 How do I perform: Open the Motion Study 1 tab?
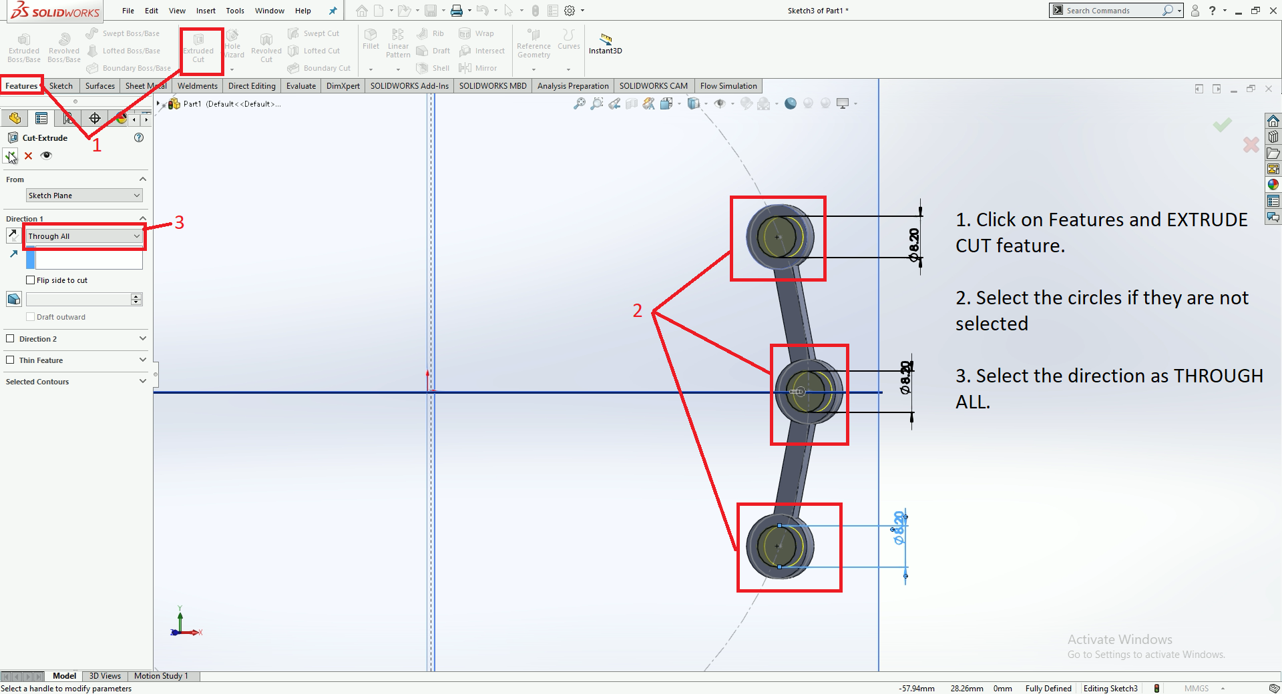[x=161, y=676]
